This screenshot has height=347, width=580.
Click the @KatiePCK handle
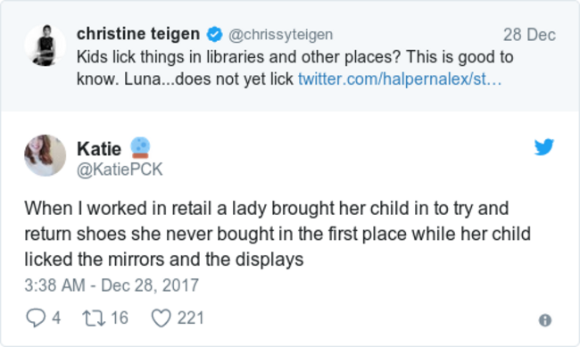[x=120, y=169]
